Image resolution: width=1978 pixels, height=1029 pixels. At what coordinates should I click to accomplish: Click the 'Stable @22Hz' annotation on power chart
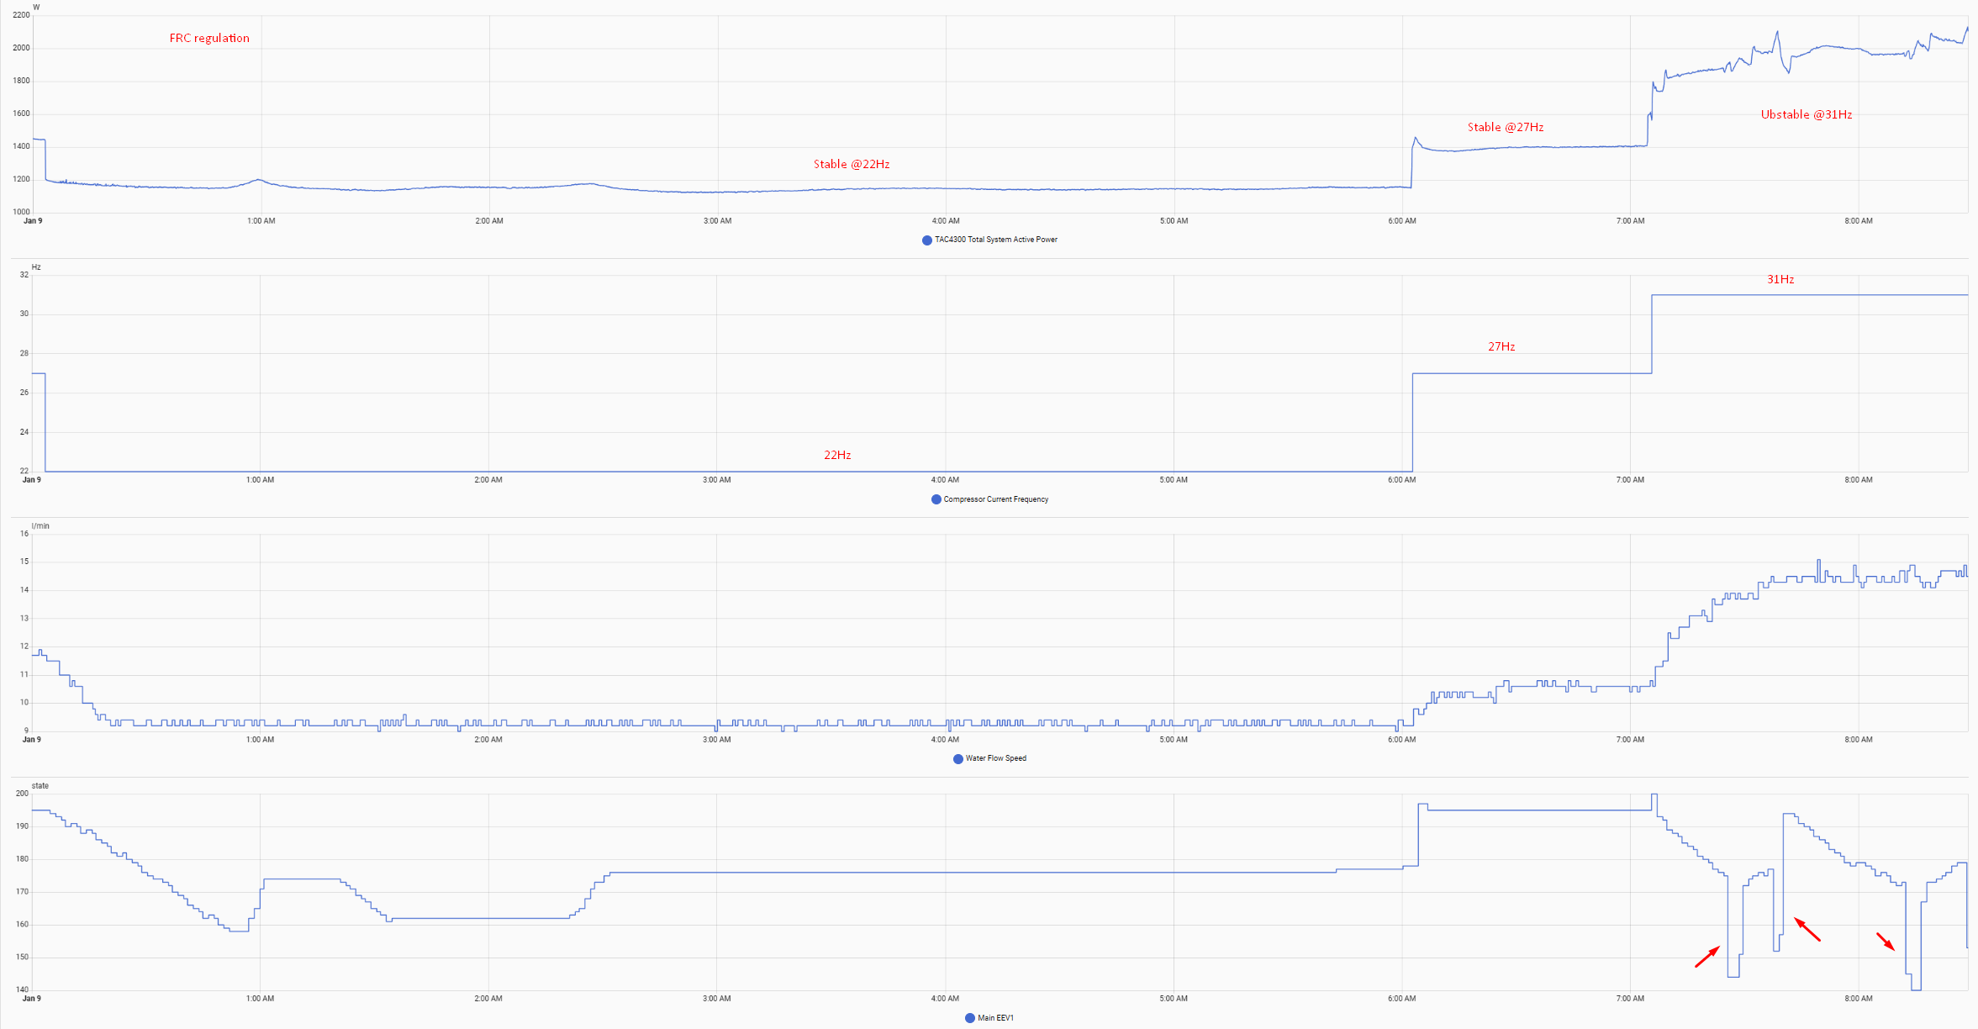[x=851, y=165]
